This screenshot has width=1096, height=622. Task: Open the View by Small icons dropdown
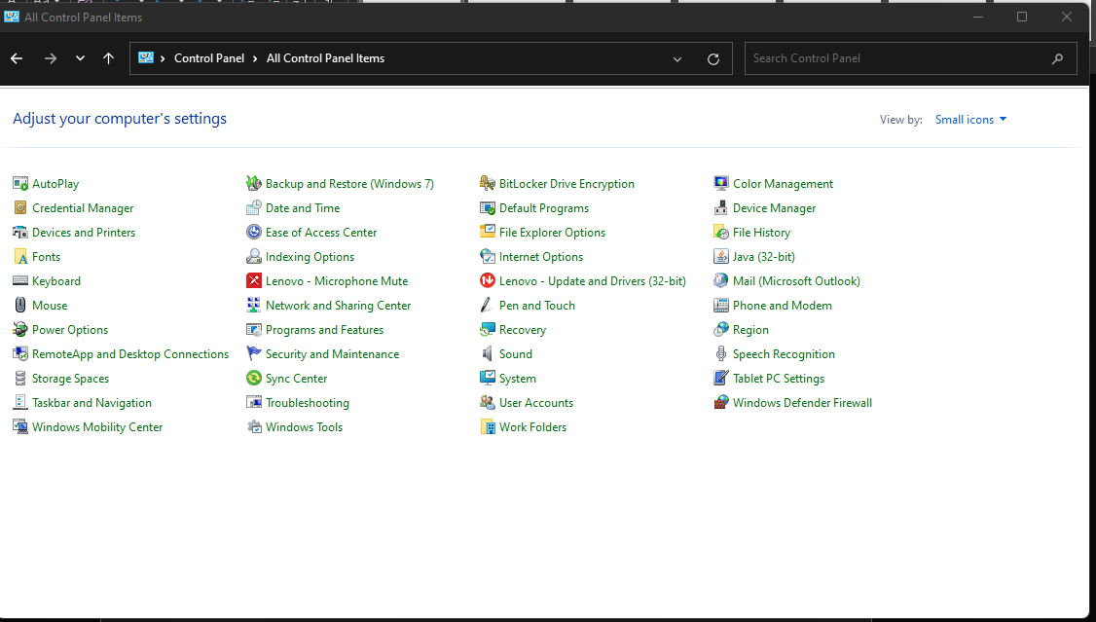tap(970, 120)
